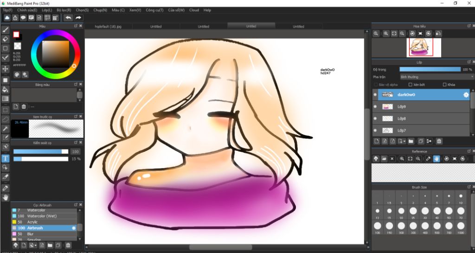Hide the Lớp9 layer

375,107
